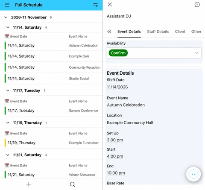Click the 11/19, Thursday date cell in row
The height and width of the screenshot is (190, 205).
pyautogui.click(x=21, y=143)
